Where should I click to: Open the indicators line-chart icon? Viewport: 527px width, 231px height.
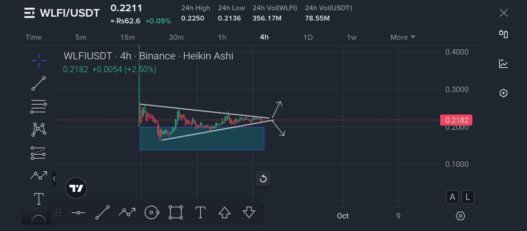click(x=504, y=64)
